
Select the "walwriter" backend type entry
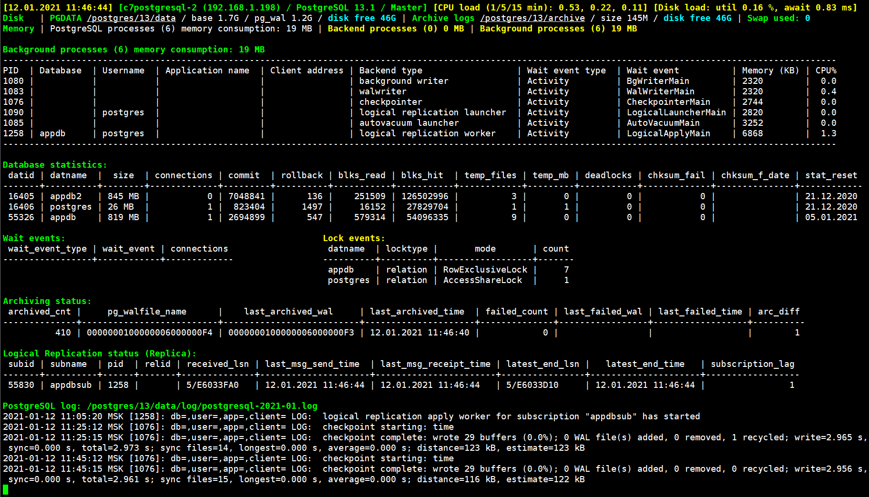pyautogui.click(x=383, y=91)
